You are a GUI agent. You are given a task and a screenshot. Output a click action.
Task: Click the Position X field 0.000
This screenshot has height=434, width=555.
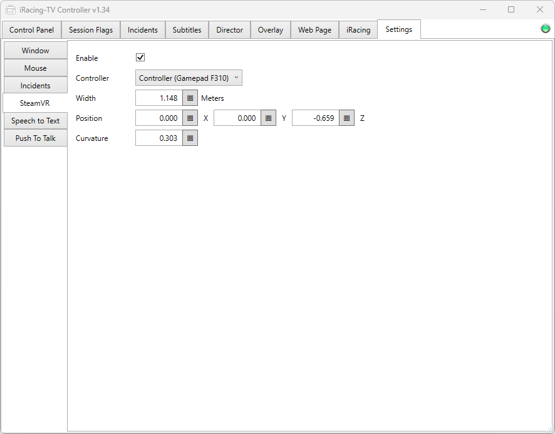(x=159, y=118)
